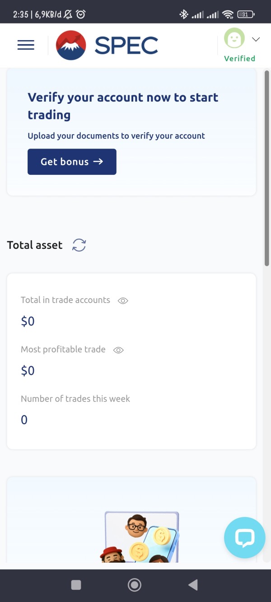Tap the Verify your account heading

(123, 106)
